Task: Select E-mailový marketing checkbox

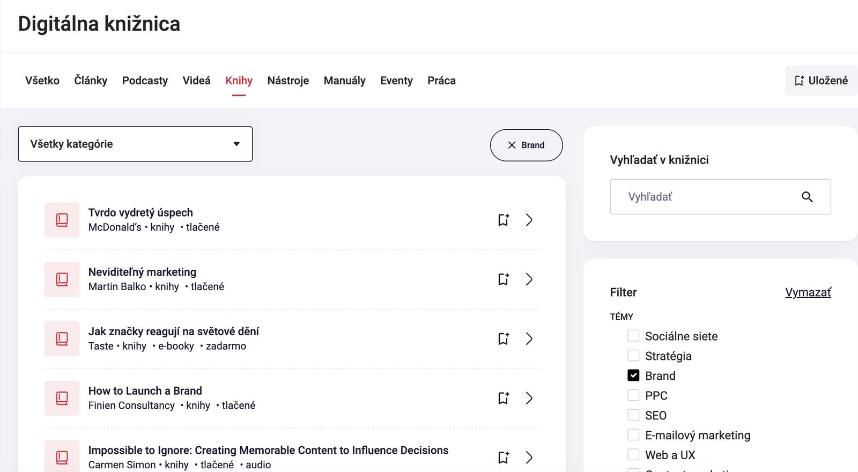Action: [633, 435]
